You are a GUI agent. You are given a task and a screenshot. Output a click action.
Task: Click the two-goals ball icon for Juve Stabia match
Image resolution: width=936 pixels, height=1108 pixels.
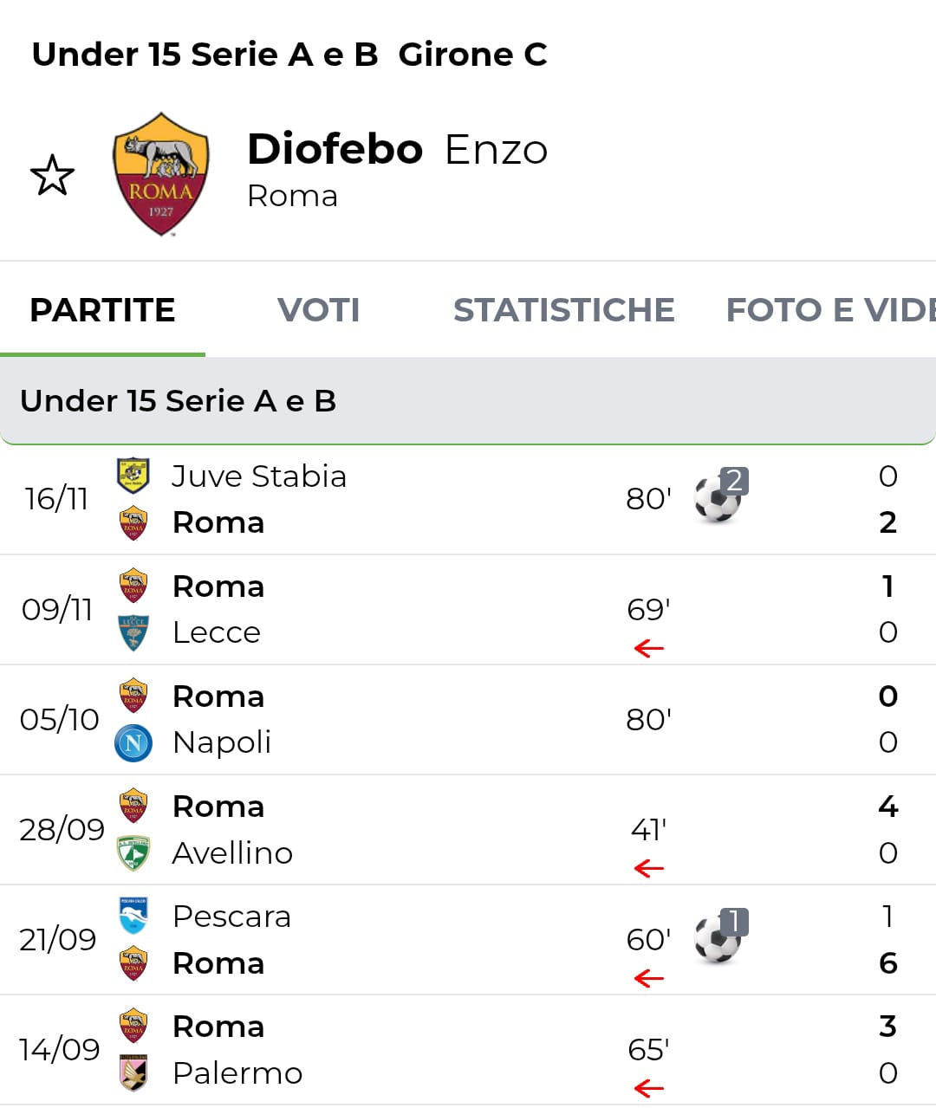(x=719, y=497)
